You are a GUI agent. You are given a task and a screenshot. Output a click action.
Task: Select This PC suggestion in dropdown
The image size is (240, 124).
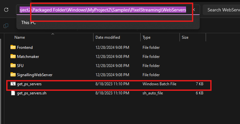(28, 22)
